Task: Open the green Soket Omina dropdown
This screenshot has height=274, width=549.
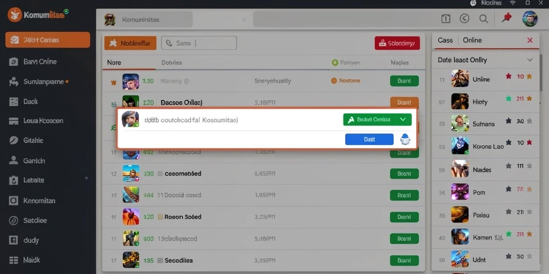Action: 377,119
